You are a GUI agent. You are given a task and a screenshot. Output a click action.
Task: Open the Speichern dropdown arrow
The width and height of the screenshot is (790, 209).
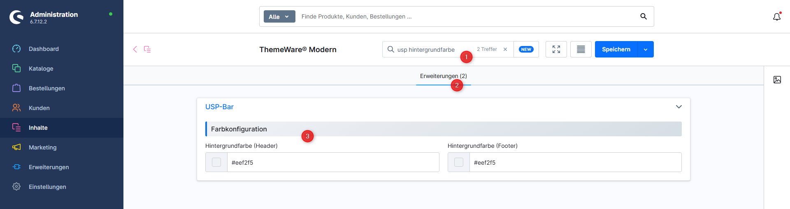[646, 49]
